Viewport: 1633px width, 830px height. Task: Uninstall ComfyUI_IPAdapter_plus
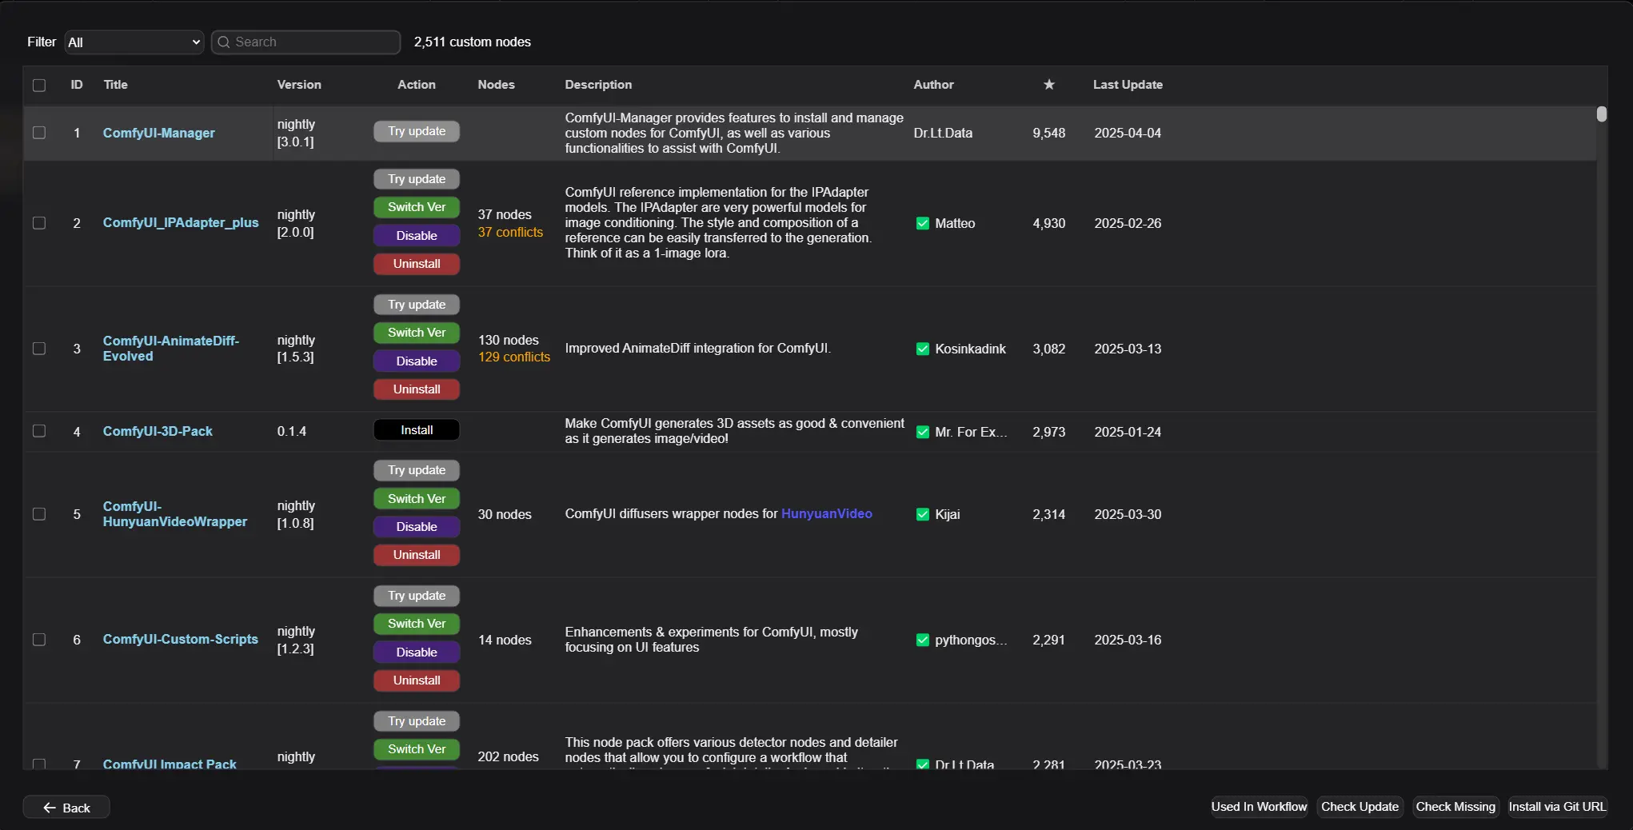(416, 264)
